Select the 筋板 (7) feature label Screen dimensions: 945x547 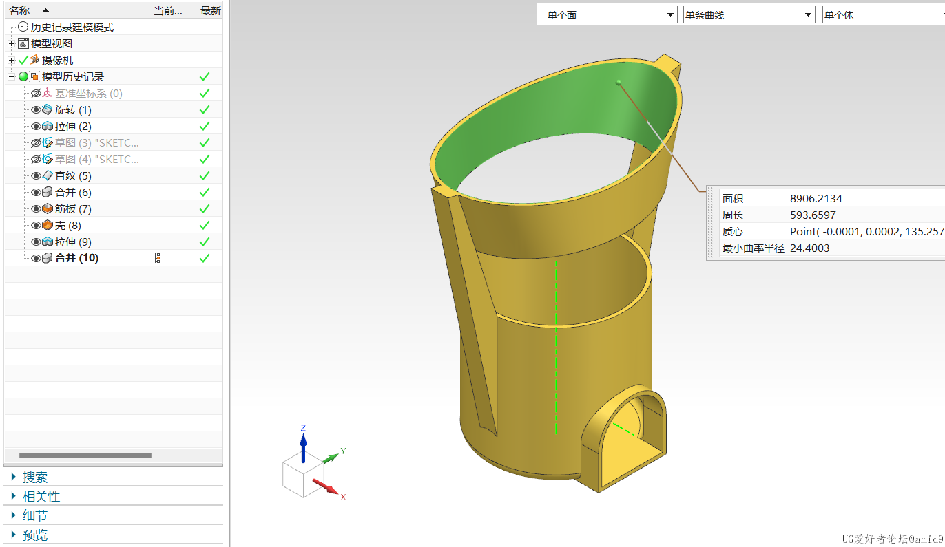point(73,208)
